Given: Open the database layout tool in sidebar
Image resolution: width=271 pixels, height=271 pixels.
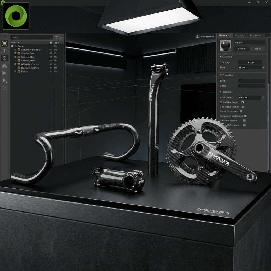Looking at the screenshot, I should [x=4, y=66].
